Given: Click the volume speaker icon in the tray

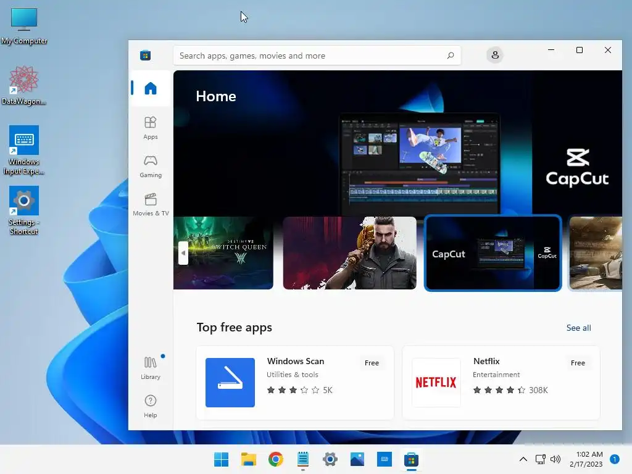Looking at the screenshot, I should 555,459.
